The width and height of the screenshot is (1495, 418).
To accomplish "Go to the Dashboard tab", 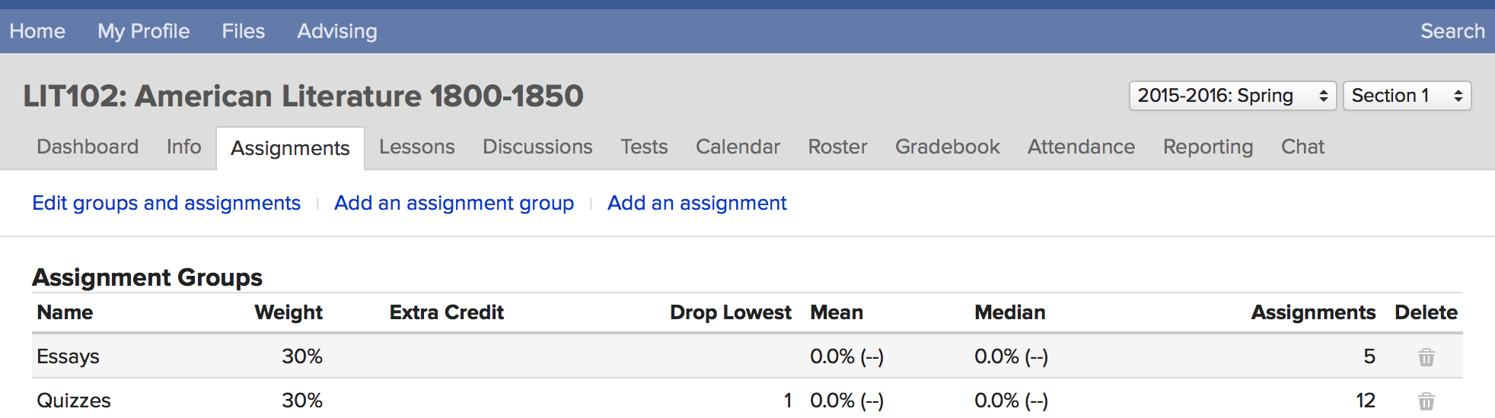I will pyautogui.click(x=88, y=147).
